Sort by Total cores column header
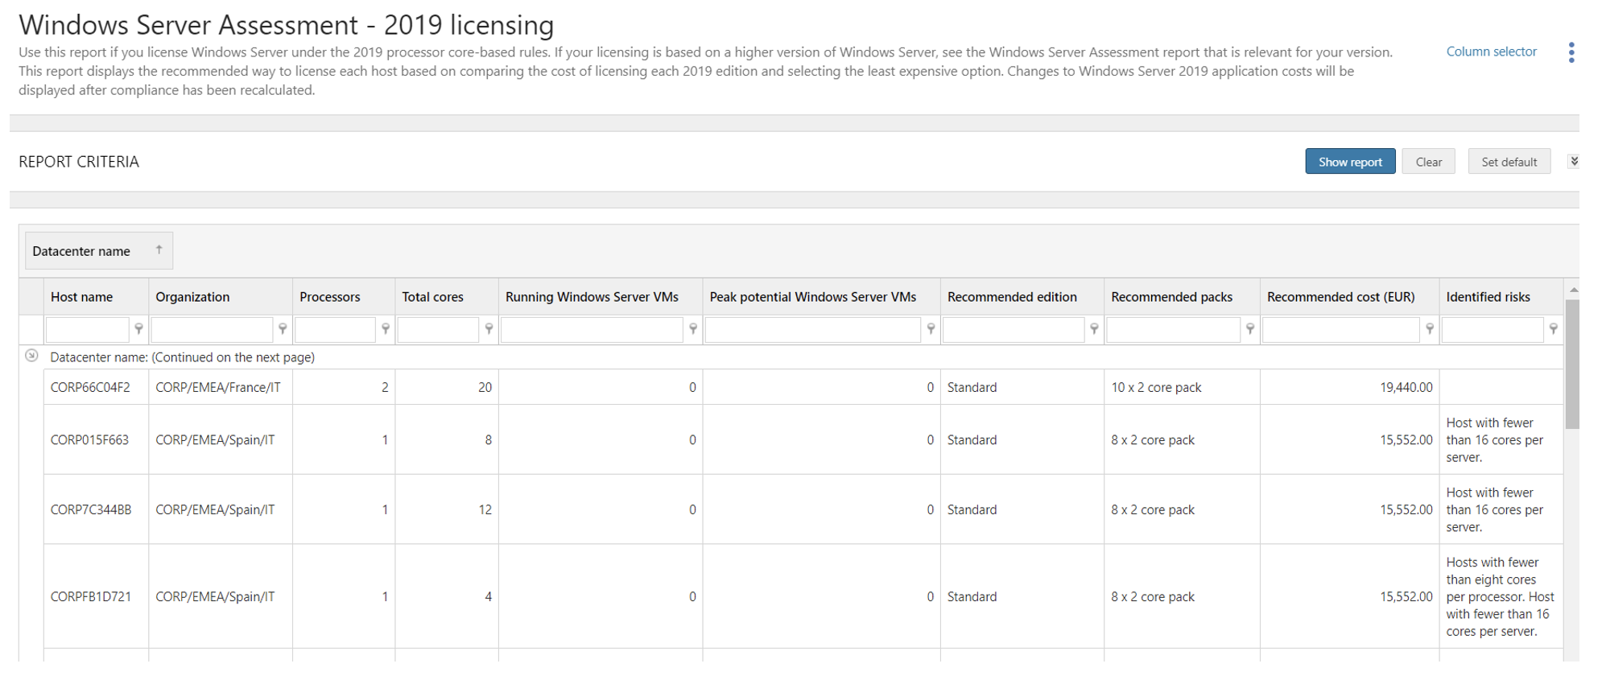 pos(447,297)
